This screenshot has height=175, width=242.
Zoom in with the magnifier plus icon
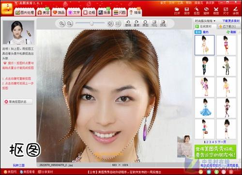61,24
